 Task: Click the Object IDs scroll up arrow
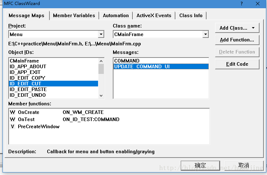point(101,61)
